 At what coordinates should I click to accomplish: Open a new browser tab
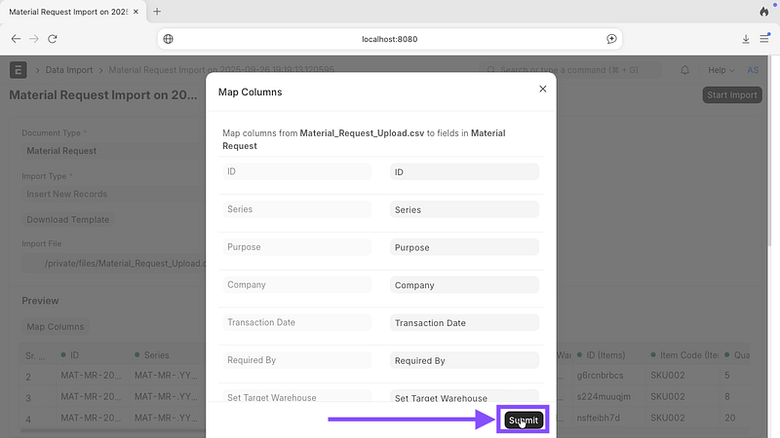[157, 12]
